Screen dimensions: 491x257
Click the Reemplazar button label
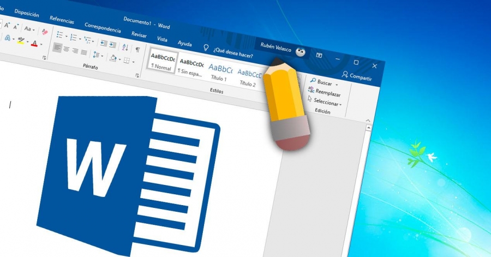click(x=328, y=93)
